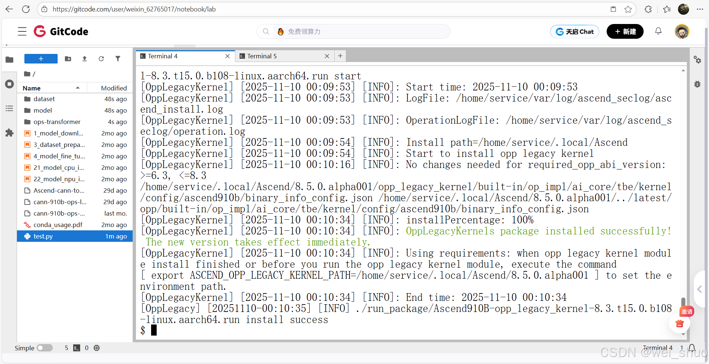This screenshot has width=709, height=364.
Task: Close the Terminal 4 tab
Action: coord(228,56)
